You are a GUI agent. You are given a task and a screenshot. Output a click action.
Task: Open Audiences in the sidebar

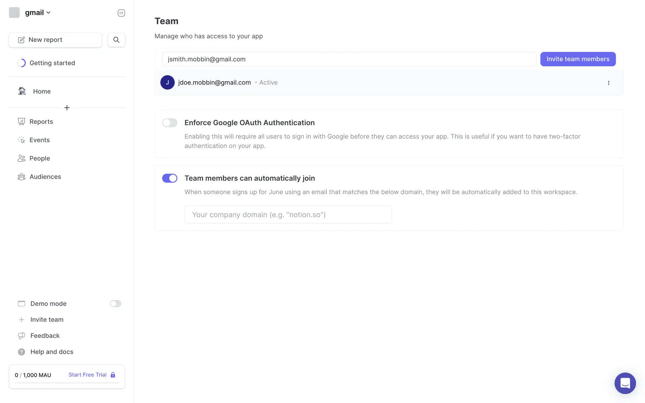[x=45, y=177]
